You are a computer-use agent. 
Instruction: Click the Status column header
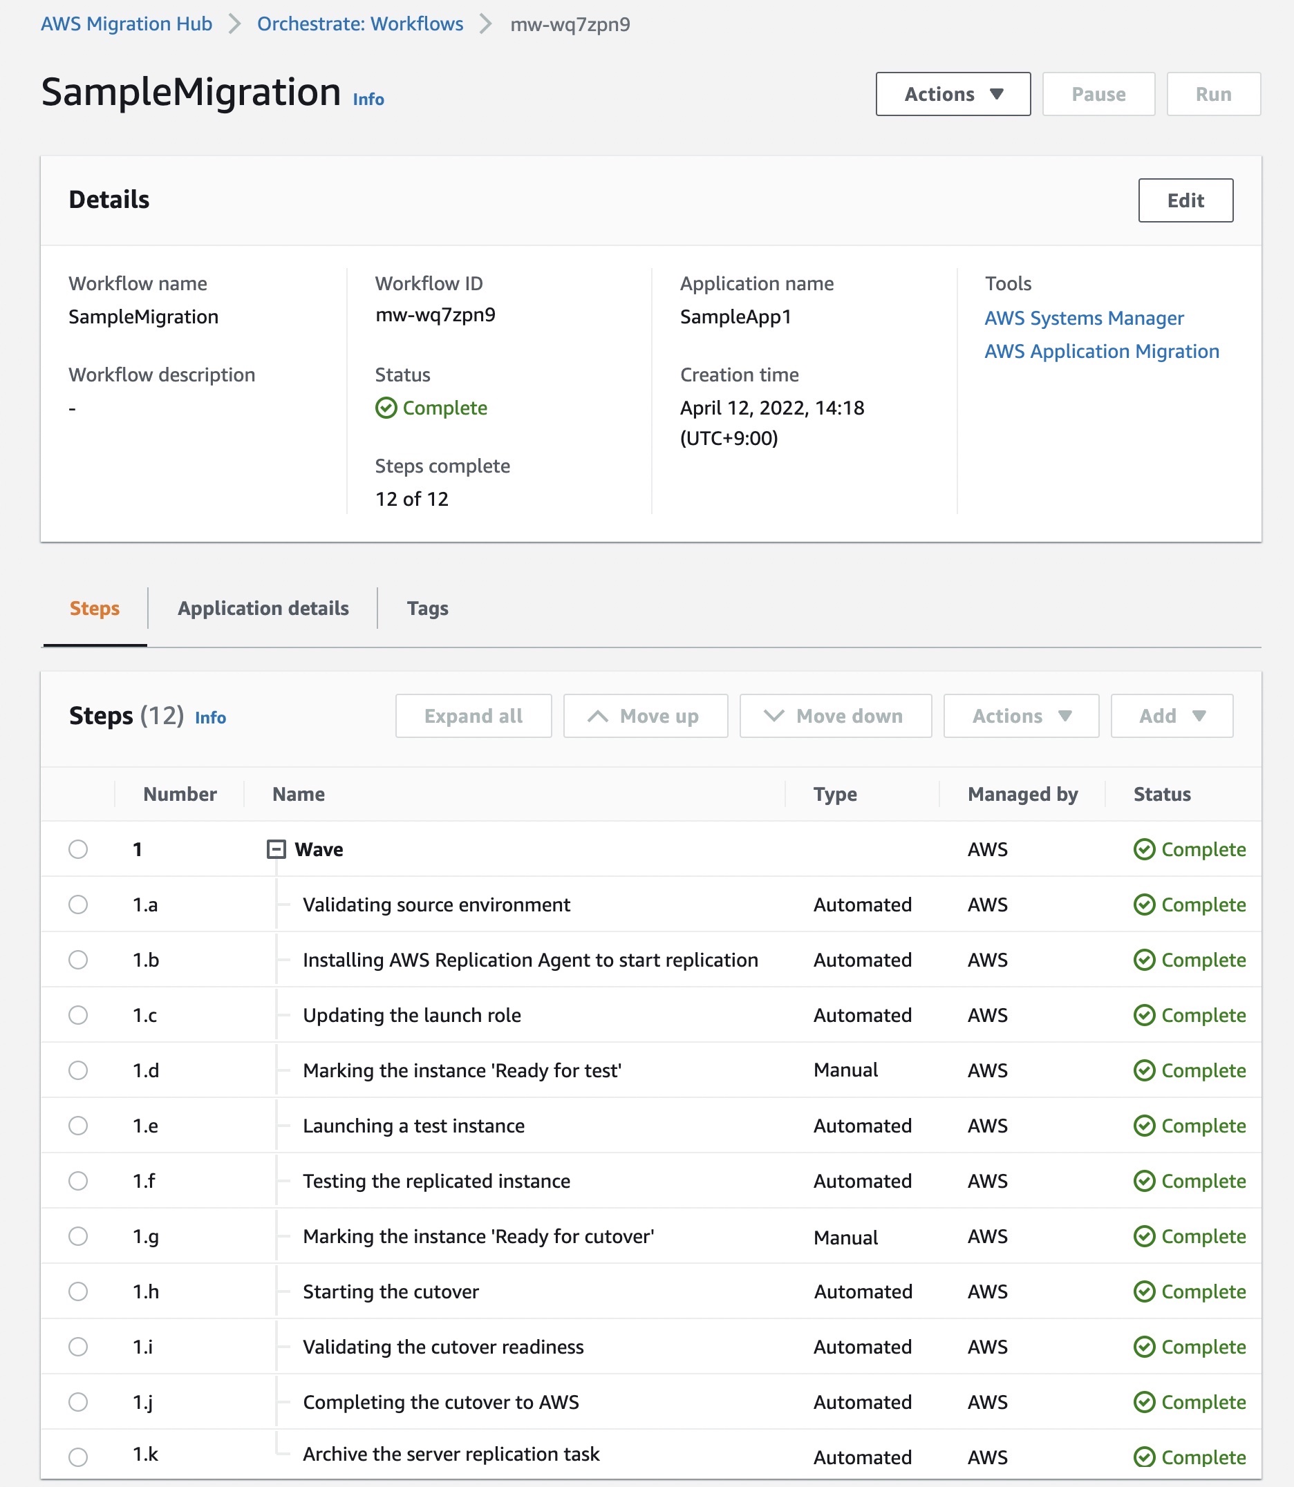[1162, 794]
